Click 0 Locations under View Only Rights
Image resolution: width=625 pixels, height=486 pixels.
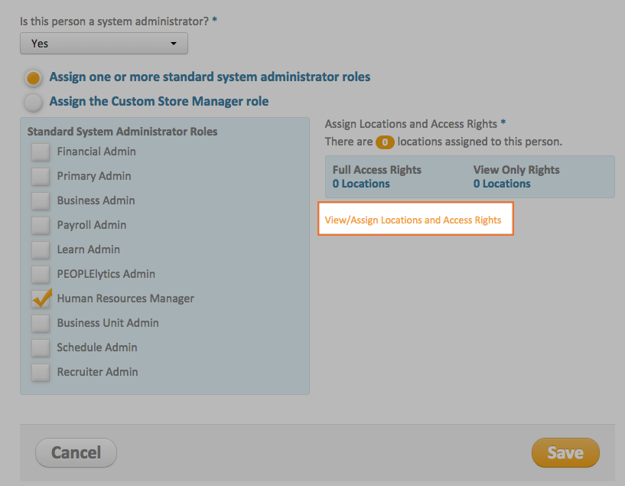pyautogui.click(x=502, y=184)
